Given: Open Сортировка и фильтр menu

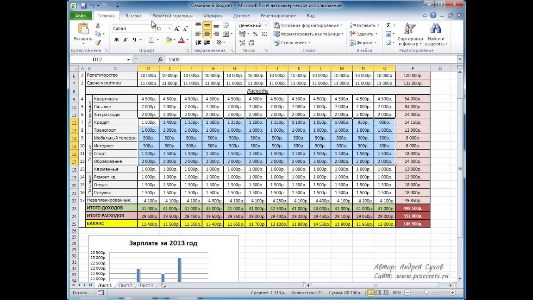Looking at the screenshot, I should pos(410,35).
